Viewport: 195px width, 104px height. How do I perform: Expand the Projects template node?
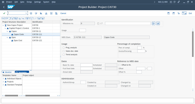click(3, 82)
